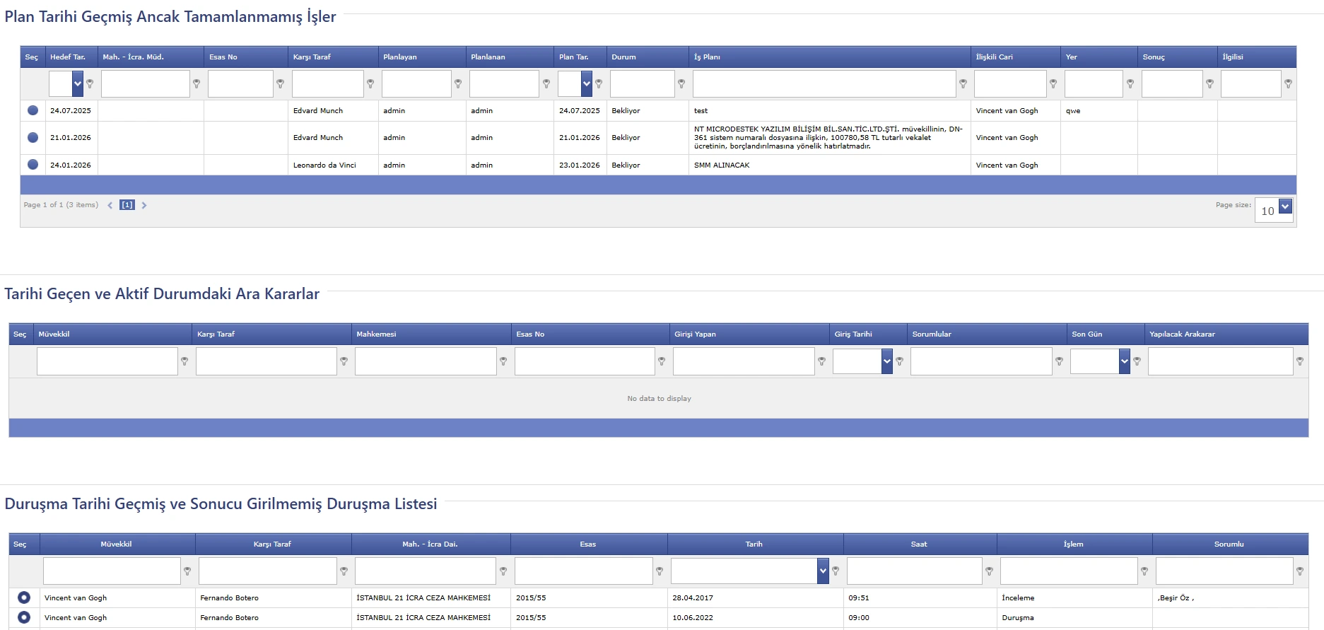
Task: Open filter options icon for Durum column
Action: tap(681, 83)
